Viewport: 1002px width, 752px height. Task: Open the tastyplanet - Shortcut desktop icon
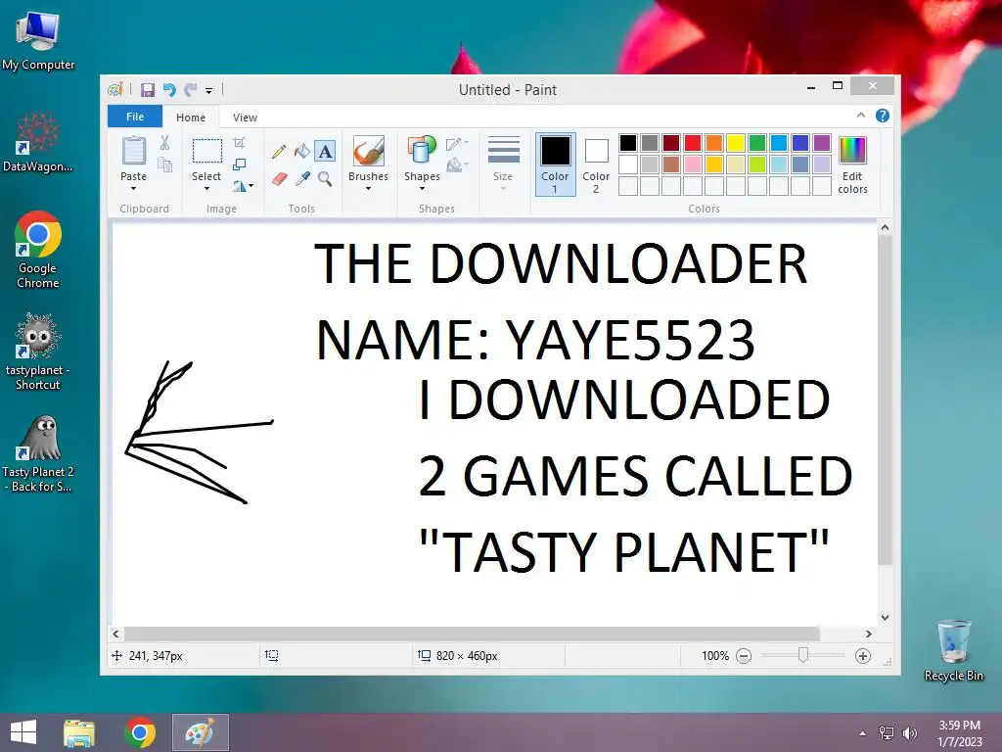pyautogui.click(x=38, y=352)
